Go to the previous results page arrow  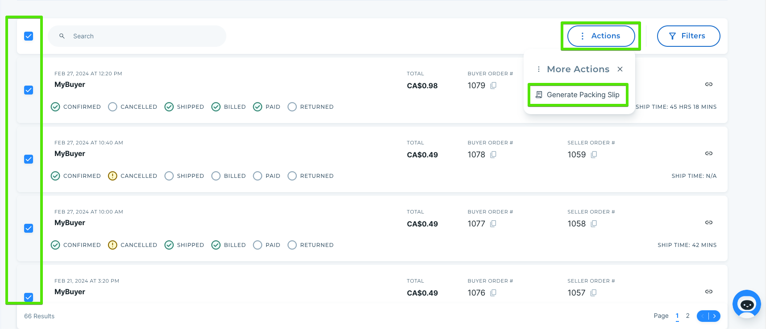pos(703,316)
